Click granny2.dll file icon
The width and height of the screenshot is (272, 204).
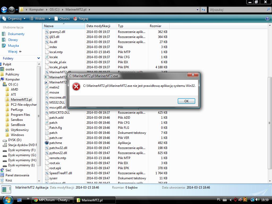click(x=47, y=32)
